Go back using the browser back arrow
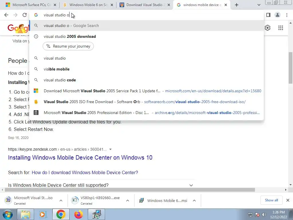The height and width of the screenshot is (220, 293). tap(6, 15)
